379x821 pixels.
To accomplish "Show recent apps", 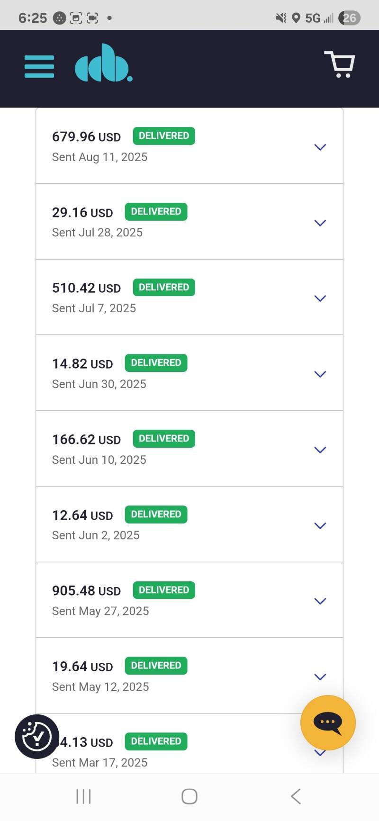I will [83, 796].
